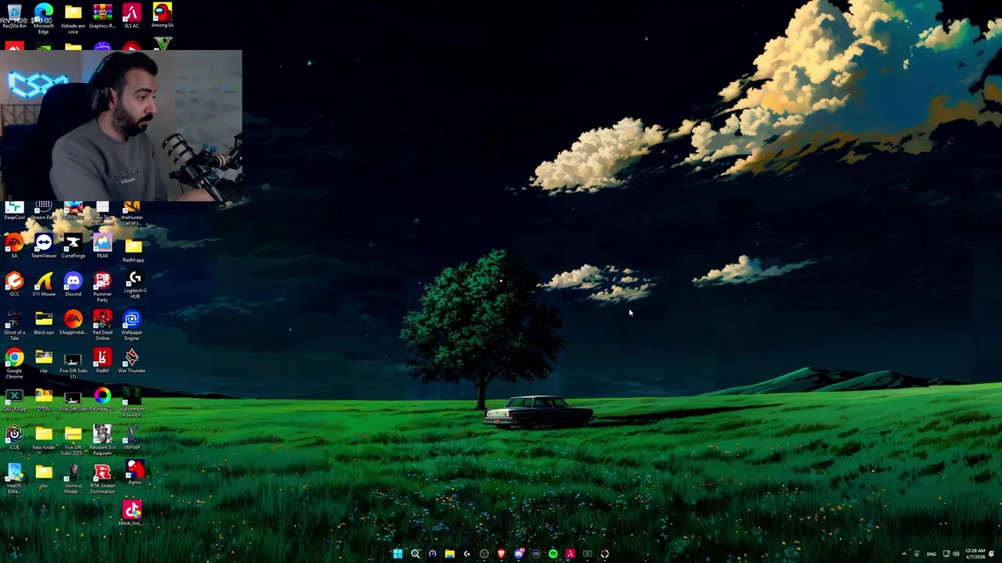Launch the SLS AC shortcut
The height and width of the screenshot is (563, 1002).
[132, 16]
